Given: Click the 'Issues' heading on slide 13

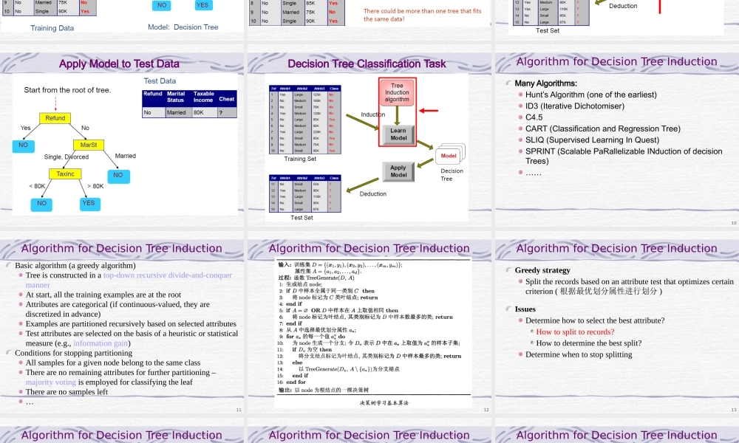Looking at the screenshot, I should coord(525,309).
